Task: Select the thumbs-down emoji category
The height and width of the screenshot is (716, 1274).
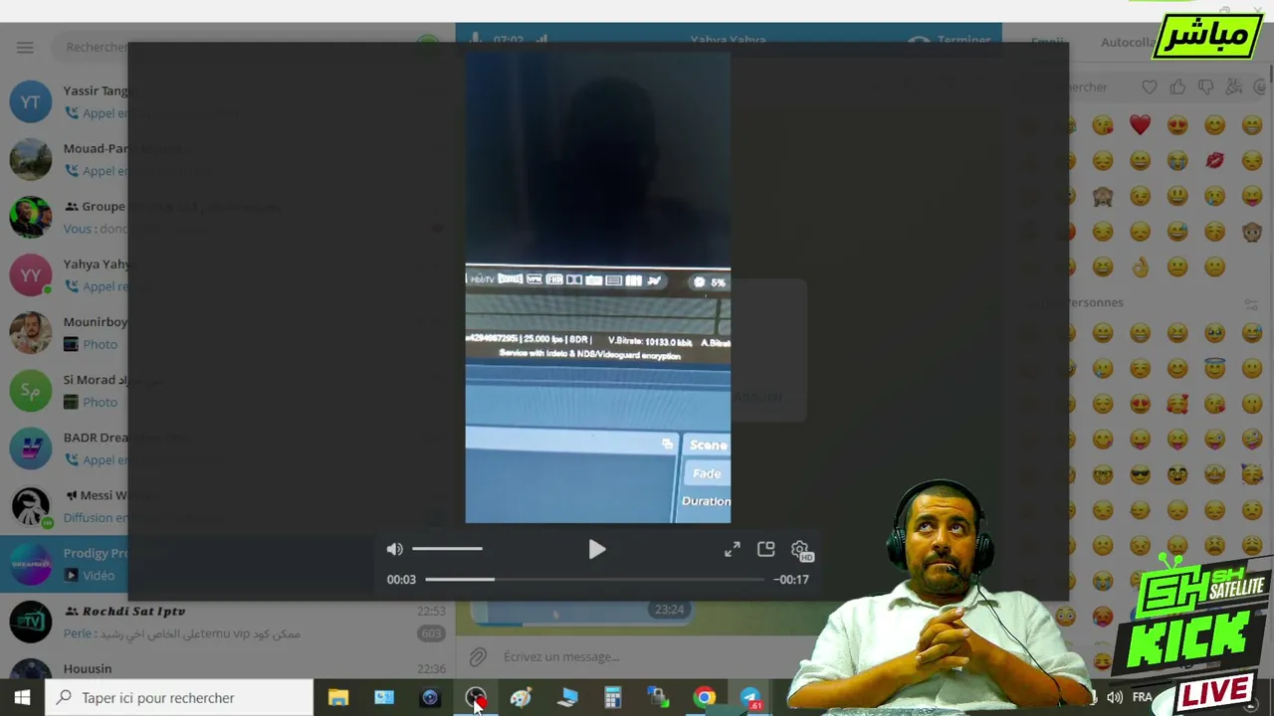Action: 1206,88
